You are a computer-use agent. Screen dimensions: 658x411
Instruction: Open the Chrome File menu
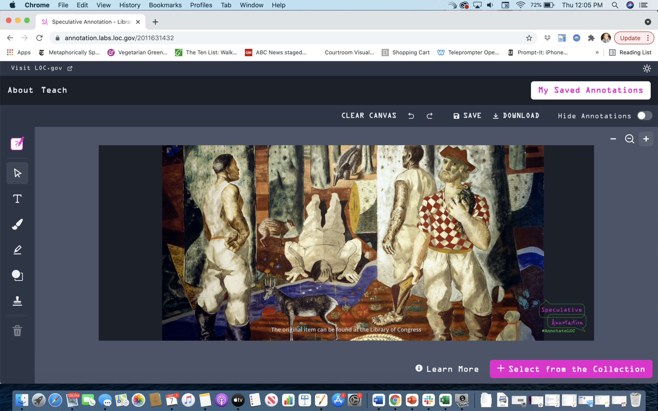63,5
